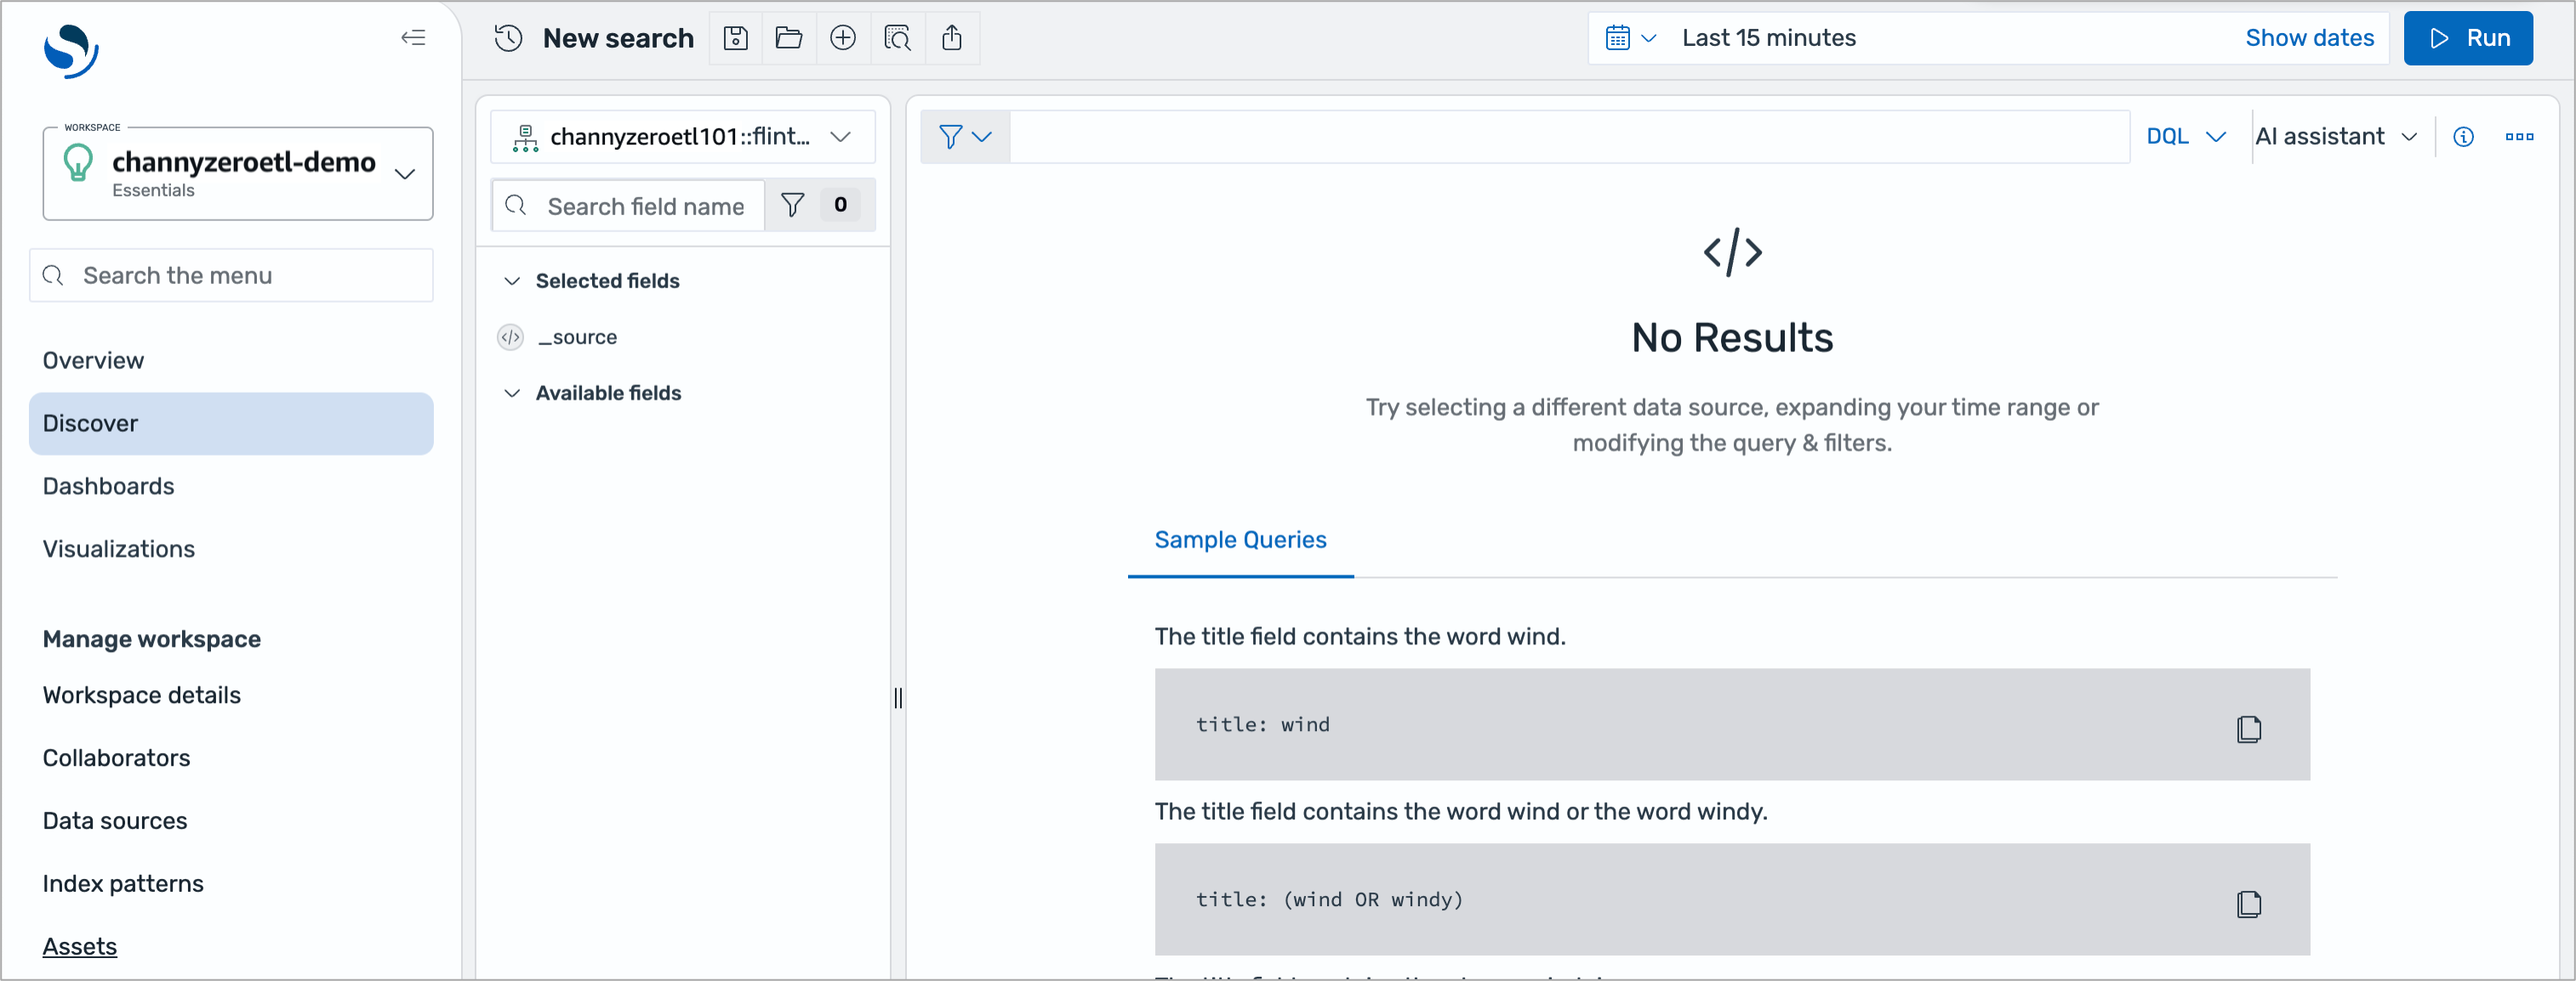Open the three-dot more options menu
Viewport: 2576px width, 981px height.
[x=2518, y=137]
